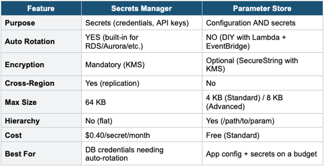
Task: Click the Encryption row label
Action: tap(25, 65)
